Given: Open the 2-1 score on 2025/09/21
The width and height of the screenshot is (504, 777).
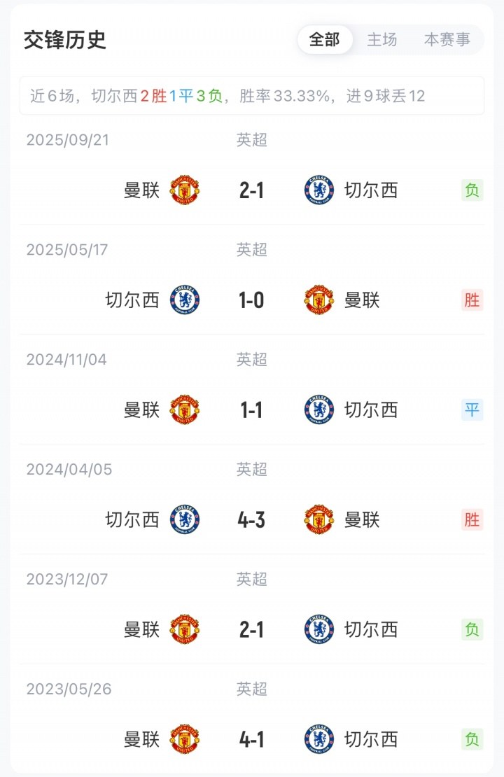Looking at the screenshot, I should click(251, 190).
